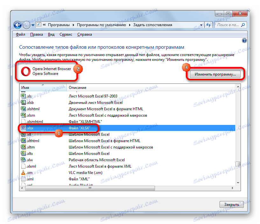Open the Вид menu
The height and width of the screenshot is (224, 260).
click(51, 34)
